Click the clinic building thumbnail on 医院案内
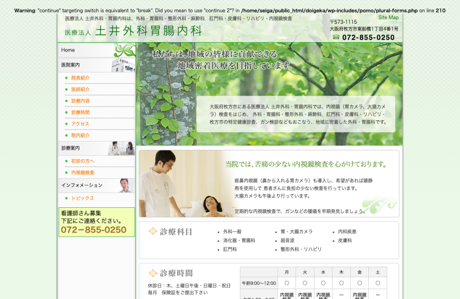Screen dimensions: 460x299 (x=123, y=65)
